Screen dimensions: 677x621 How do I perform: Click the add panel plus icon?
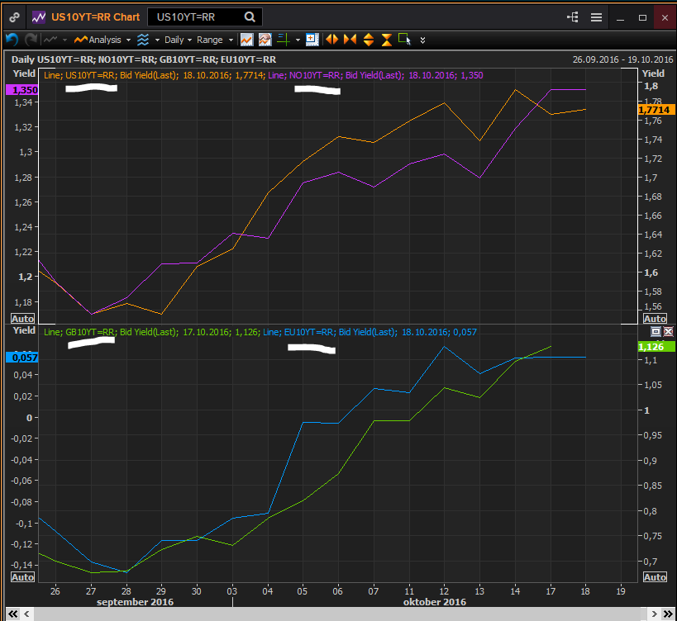pyautogui.click(x=312, y=40)
